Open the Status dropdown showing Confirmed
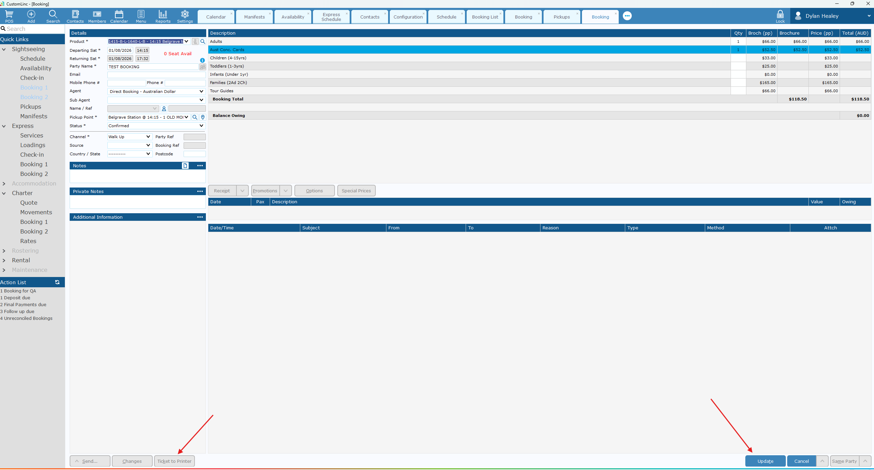Viewport: 874px width, 470px height. pos(156,126)
